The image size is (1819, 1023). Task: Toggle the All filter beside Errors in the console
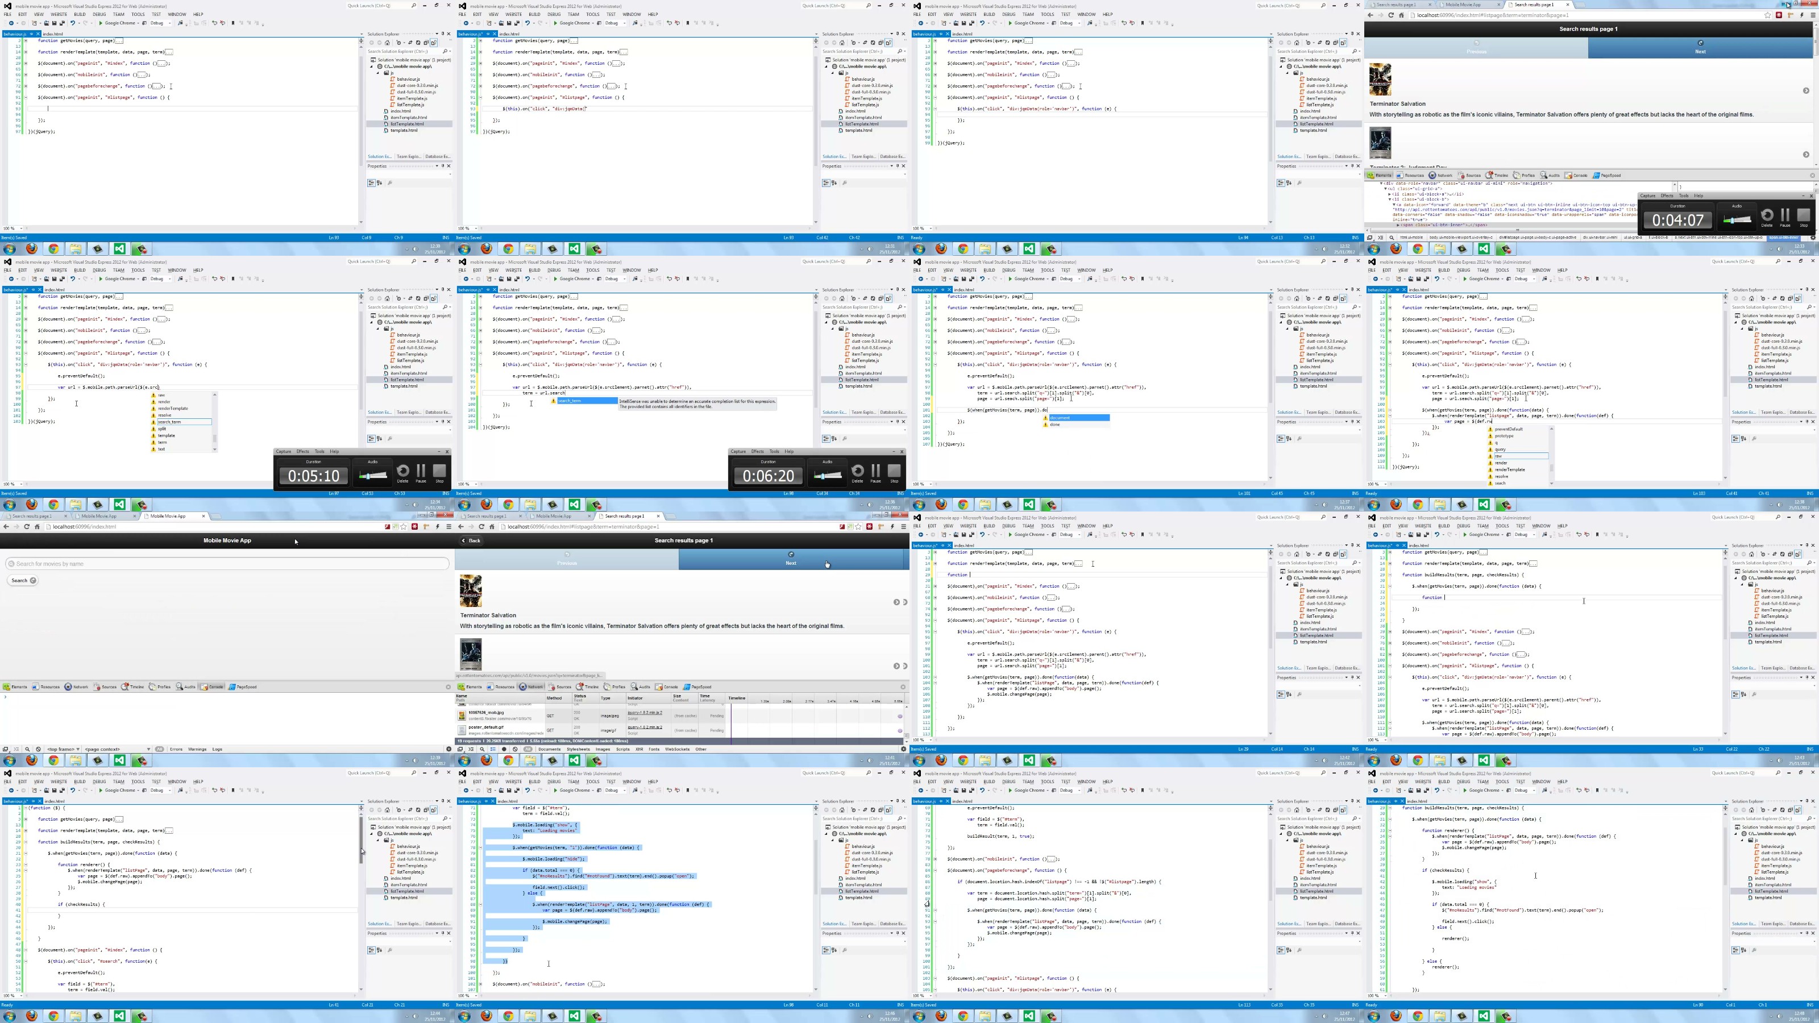click(160, 749)
